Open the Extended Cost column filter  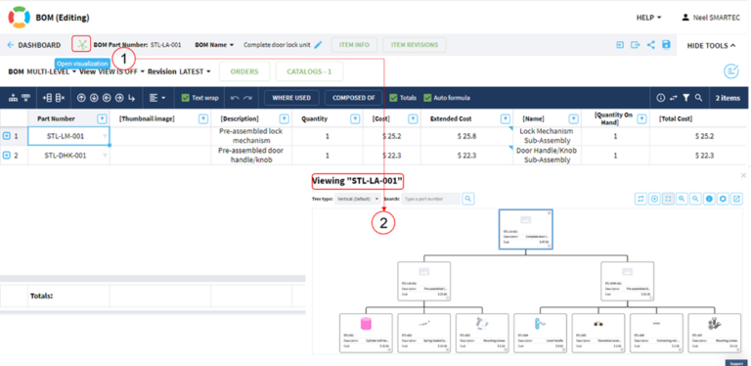(505, 118)
